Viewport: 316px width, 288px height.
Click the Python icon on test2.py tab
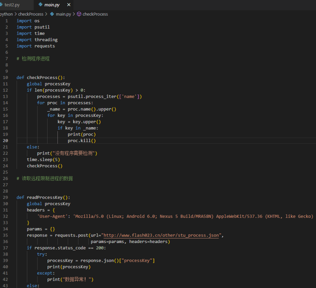[1, 5]
